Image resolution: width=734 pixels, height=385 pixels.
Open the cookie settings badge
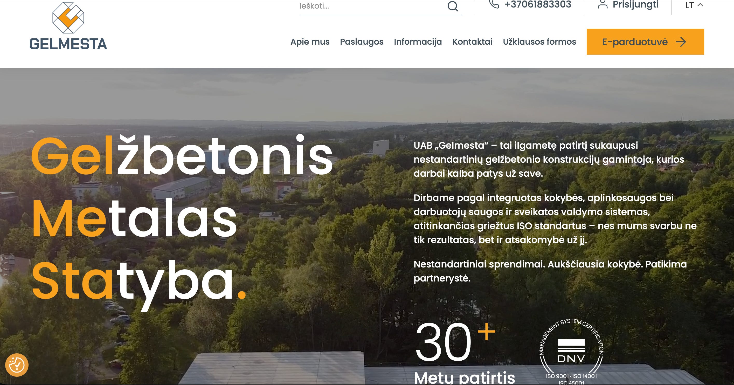(17, 365)
